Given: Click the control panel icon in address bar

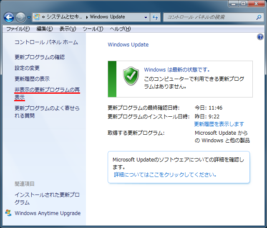Looking at the screenshot, I should click(37, 17).
